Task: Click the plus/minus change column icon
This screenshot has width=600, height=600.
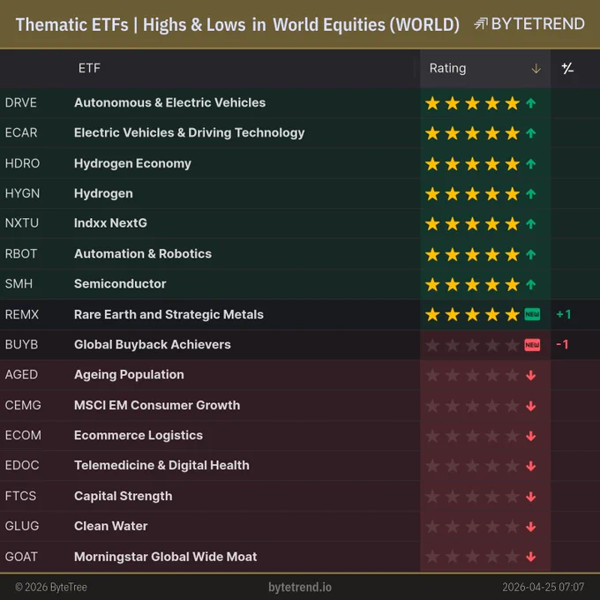Action: click(x=567, y=69)
